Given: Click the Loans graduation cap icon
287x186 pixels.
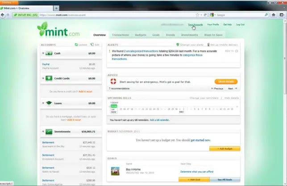Looking at the screenshot, I should point(49,103).
